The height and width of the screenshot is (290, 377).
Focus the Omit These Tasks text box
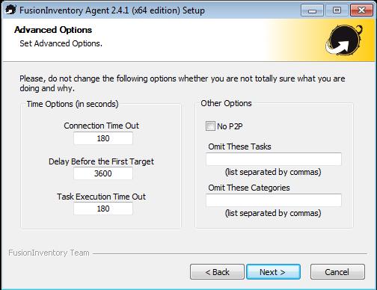point(274,159)
